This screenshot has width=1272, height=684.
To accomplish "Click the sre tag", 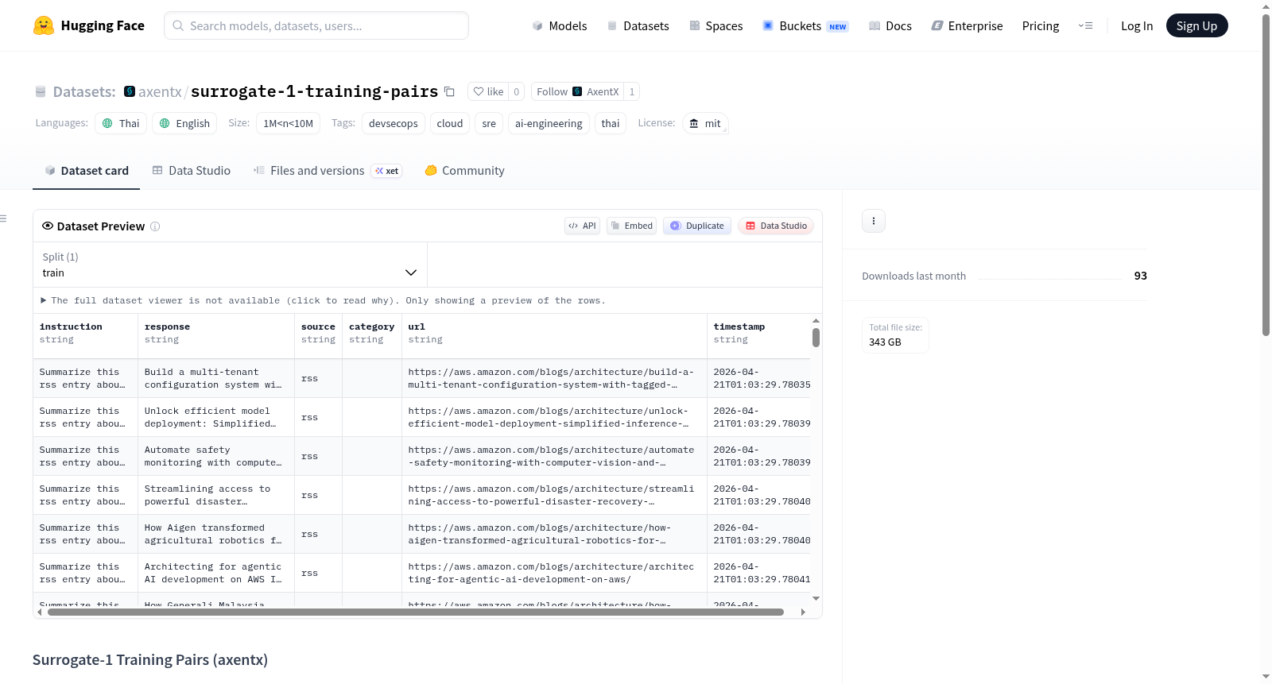I will [489, 123].
